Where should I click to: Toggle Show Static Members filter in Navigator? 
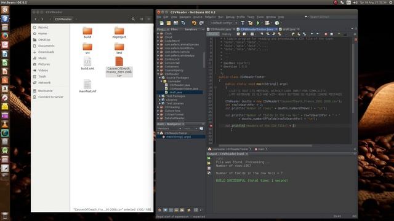(x=171, y=210)
